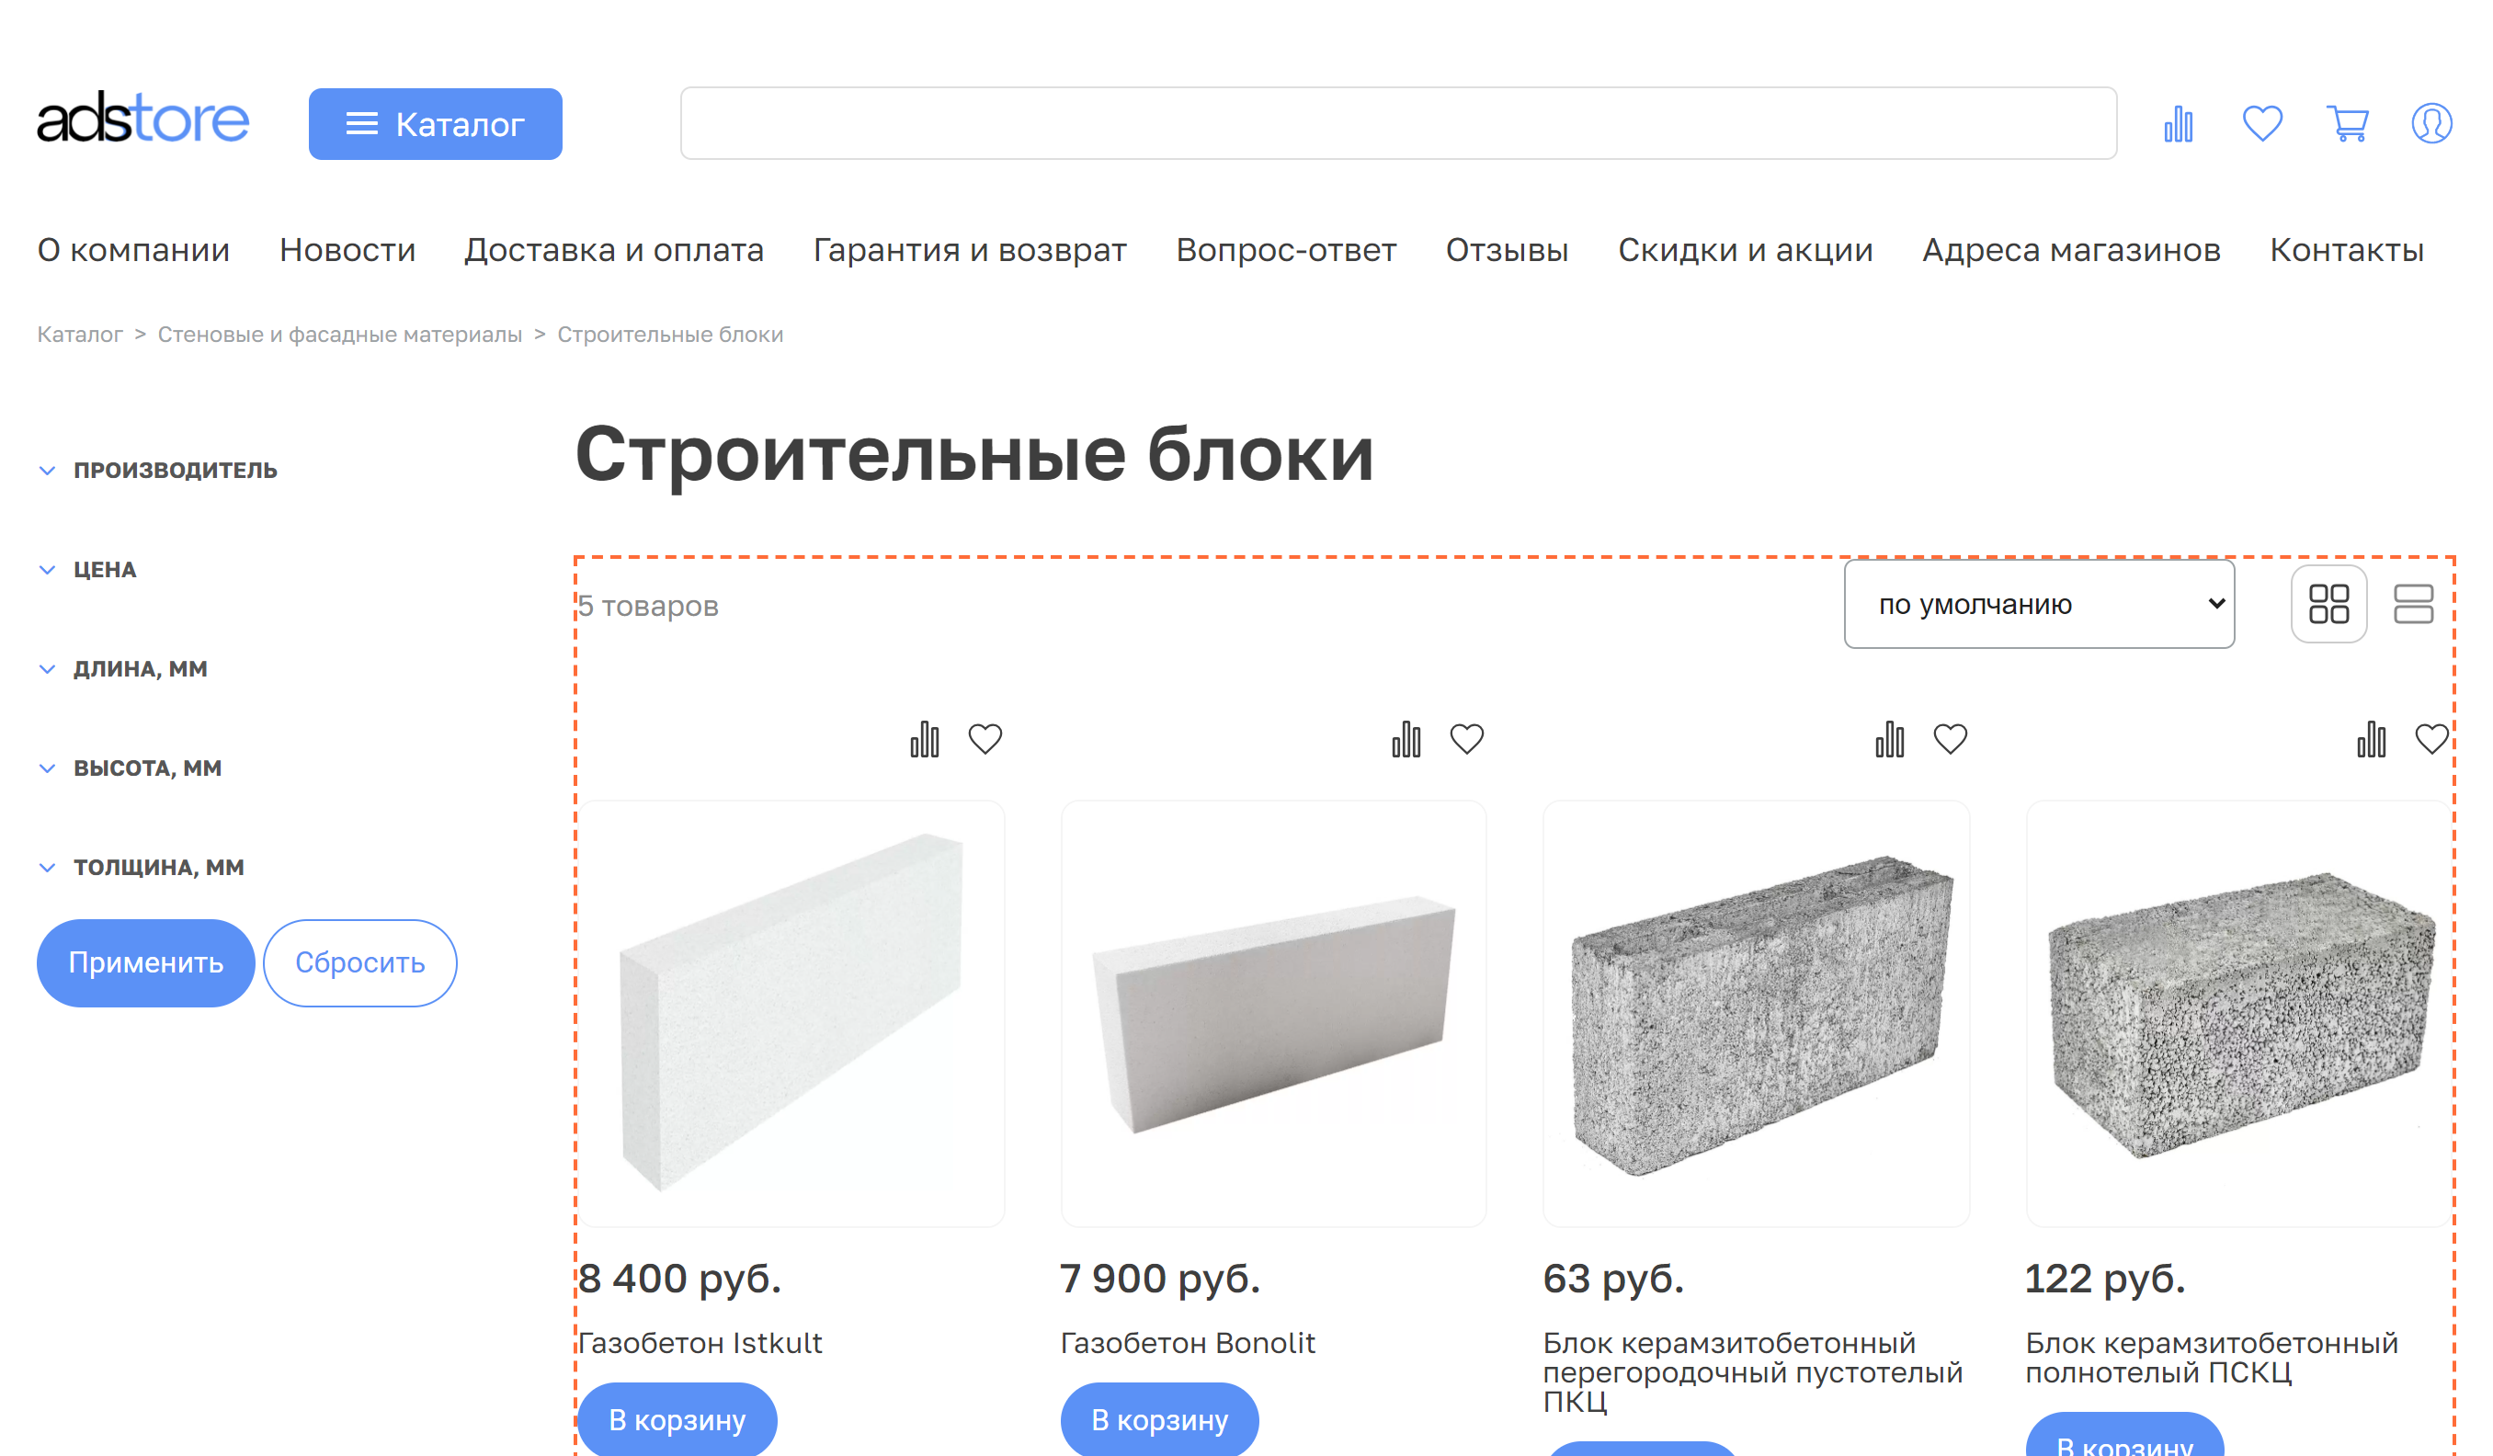Click the user account icon
2493x1456 pixels.
[x=2431, y=122]
